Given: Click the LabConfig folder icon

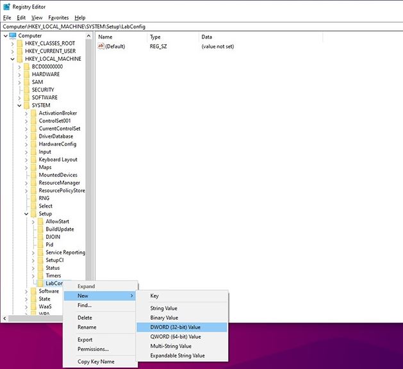Looking at the screenshot, I should 40,283.
